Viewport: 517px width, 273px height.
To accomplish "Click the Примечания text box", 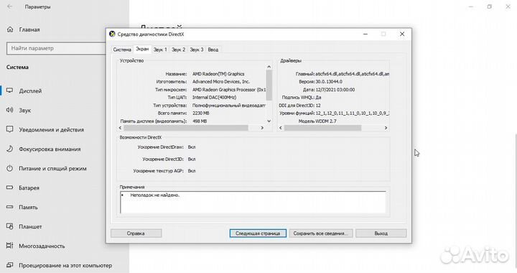I will 253,202.
